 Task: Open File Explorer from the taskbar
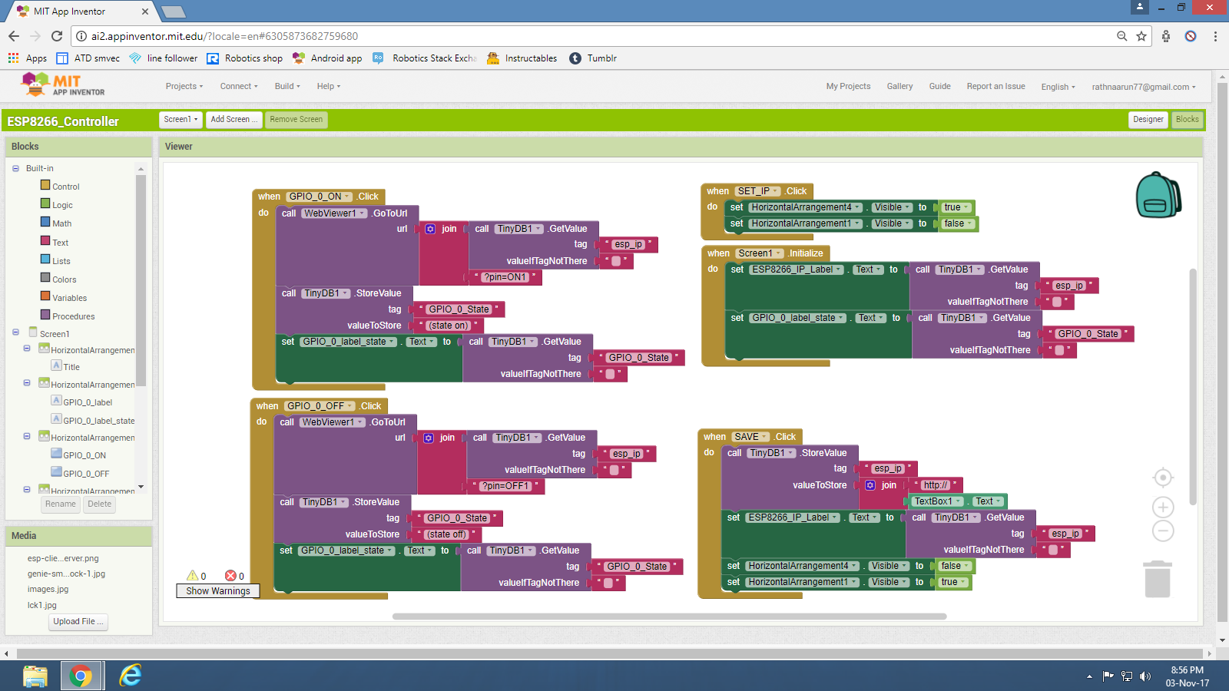(x=35, y=676)
